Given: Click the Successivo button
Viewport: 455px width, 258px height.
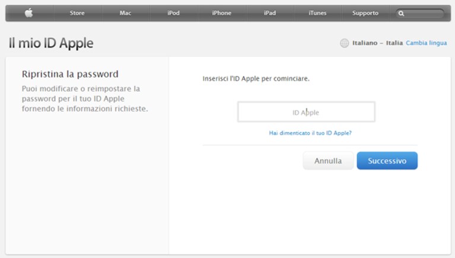Looking at the screenshot, I should (387, 161).
